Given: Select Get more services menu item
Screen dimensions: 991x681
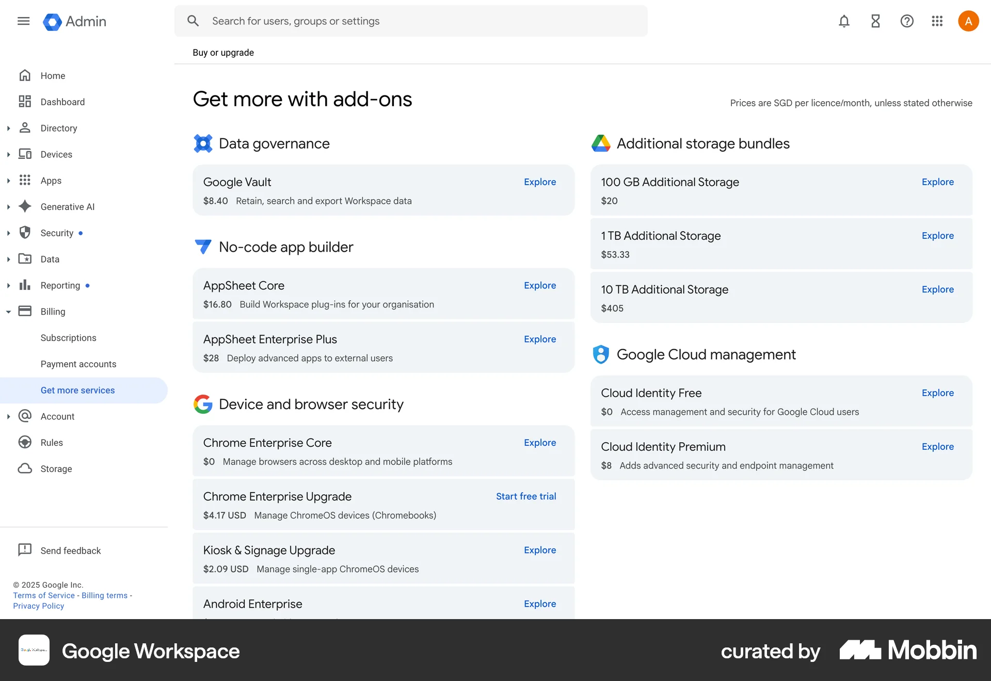Looking at the screenshot, I should pos(77,390).
